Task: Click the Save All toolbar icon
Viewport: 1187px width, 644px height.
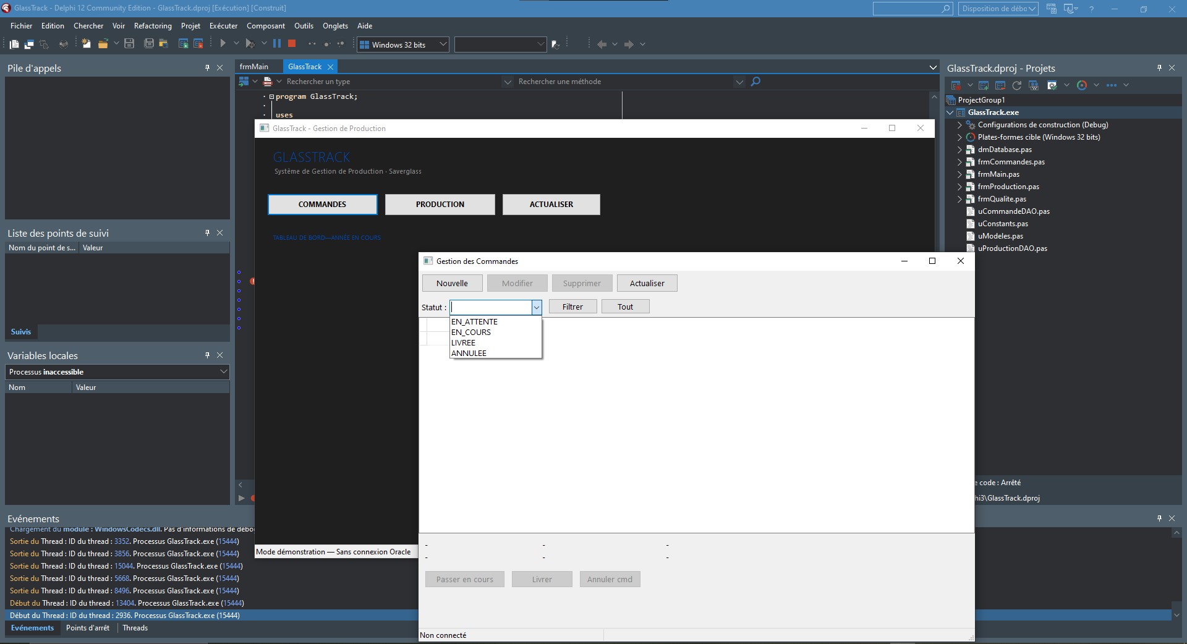Action: tap(148, 44)
